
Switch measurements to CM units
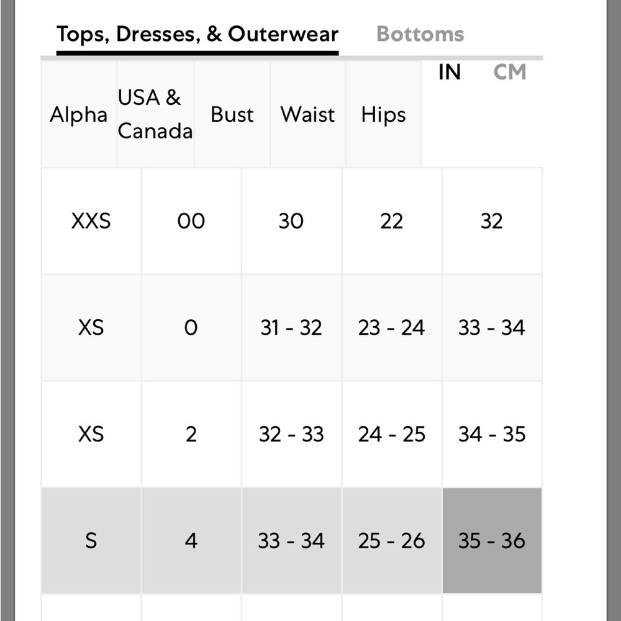[x=510, y=72]
